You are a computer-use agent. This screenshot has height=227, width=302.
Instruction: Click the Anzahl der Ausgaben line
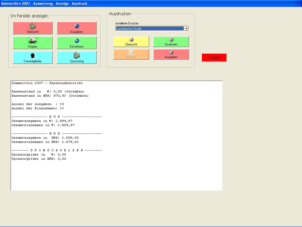pos(38,104)
